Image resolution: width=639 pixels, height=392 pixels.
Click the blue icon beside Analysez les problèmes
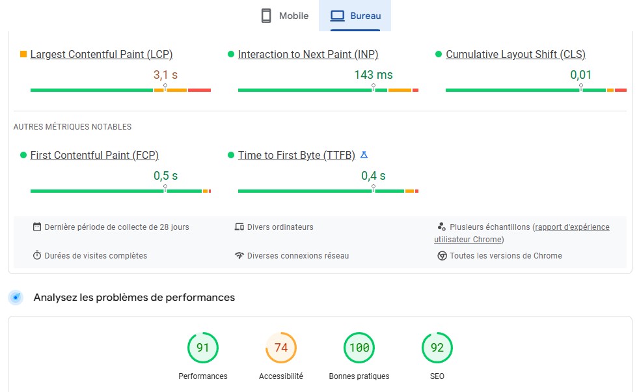coord(16,298)
